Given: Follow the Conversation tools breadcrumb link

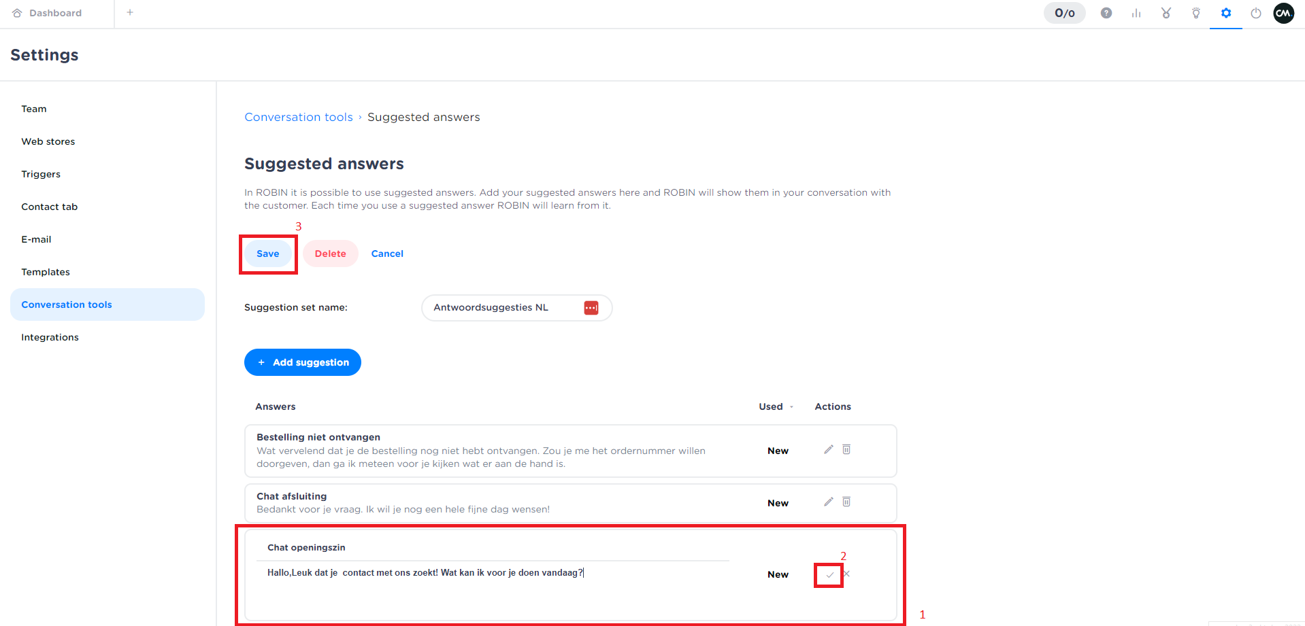Looking at the screenshot, I should point(299,117).
